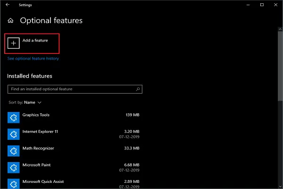Click the Microsoft Paint puzzle icon
Viewport: 283px width, 189px height.
[x=14, y=167]
